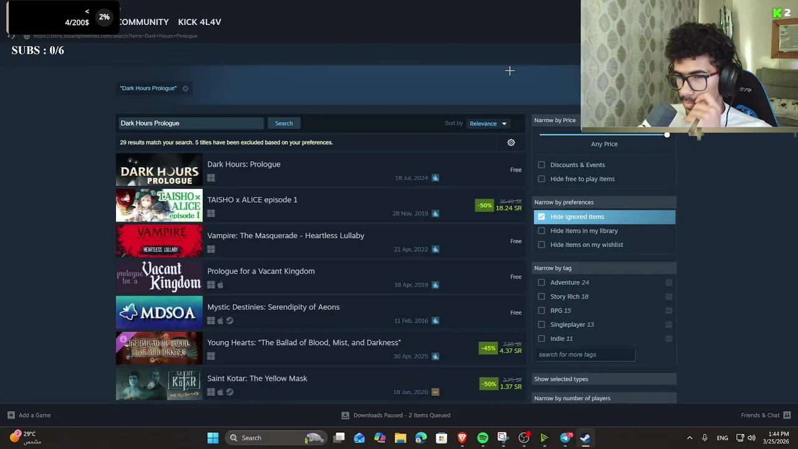This screenshot has width=798, height=449.
Task: Show hidden system tray icons chevron
Action: pos(690,438)
